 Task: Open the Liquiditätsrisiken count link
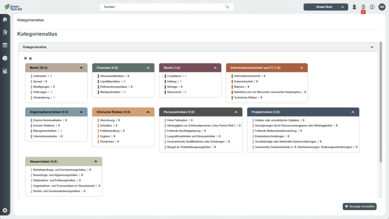tap(124, 81)
